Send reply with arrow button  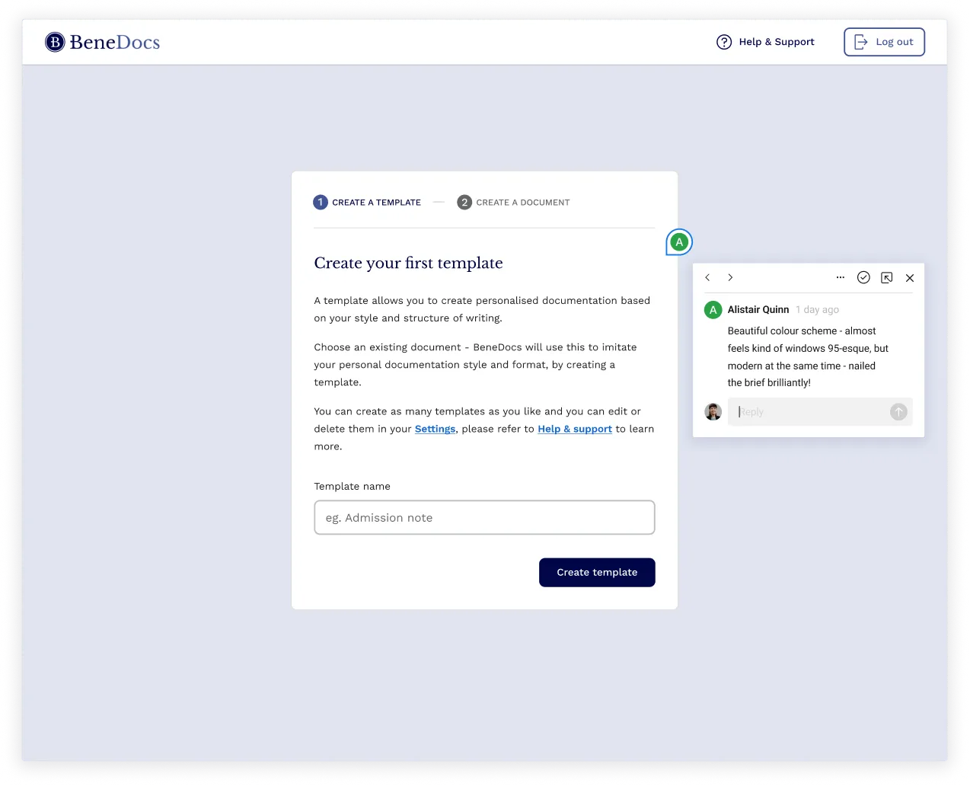(898, 412)
